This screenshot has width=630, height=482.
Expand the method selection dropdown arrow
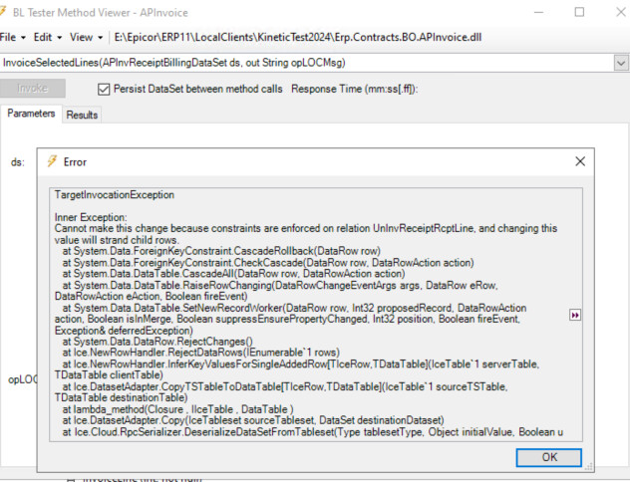621,63
